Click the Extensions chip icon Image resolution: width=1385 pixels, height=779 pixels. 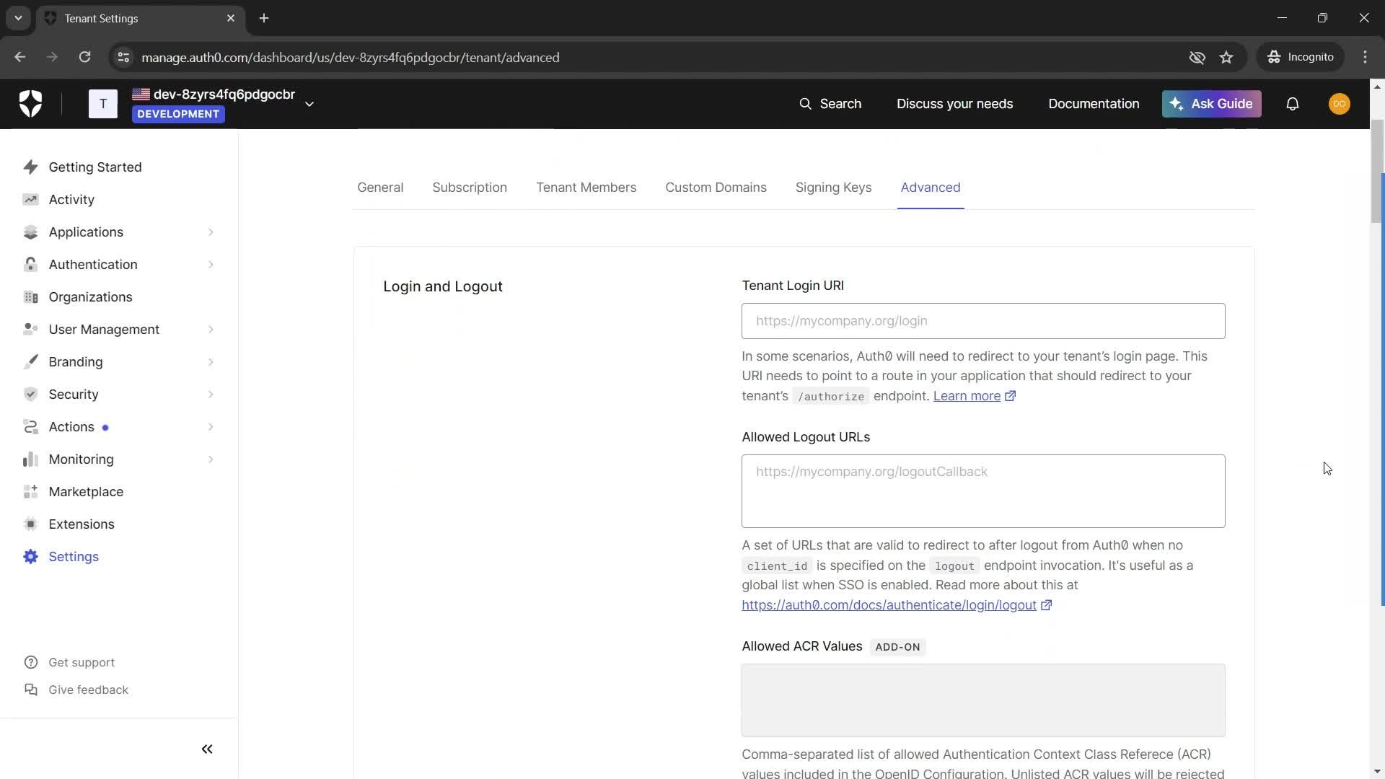pos(30,524)
